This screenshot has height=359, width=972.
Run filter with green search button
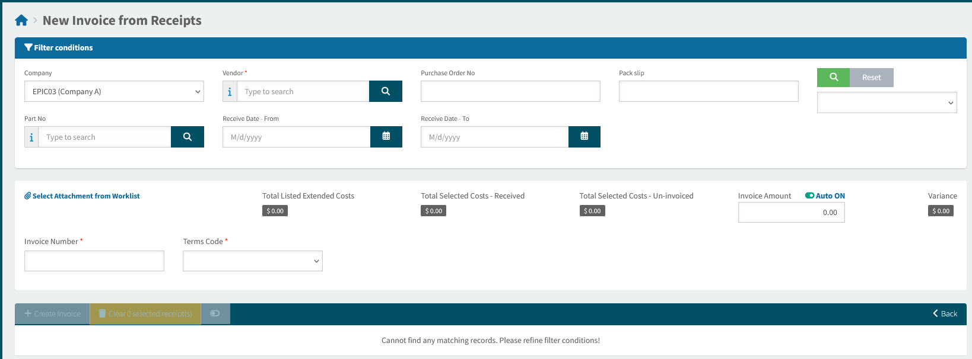pos(834,78)
